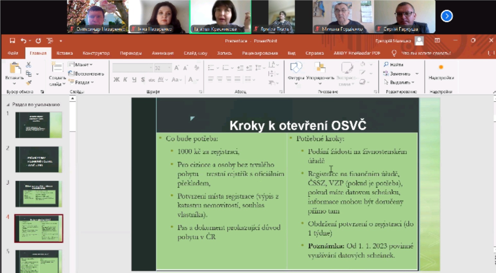Switch to the Анимация ribbon tab
Image resolution: width=496 pixels, height=273 pixels.
coord(163,53)
